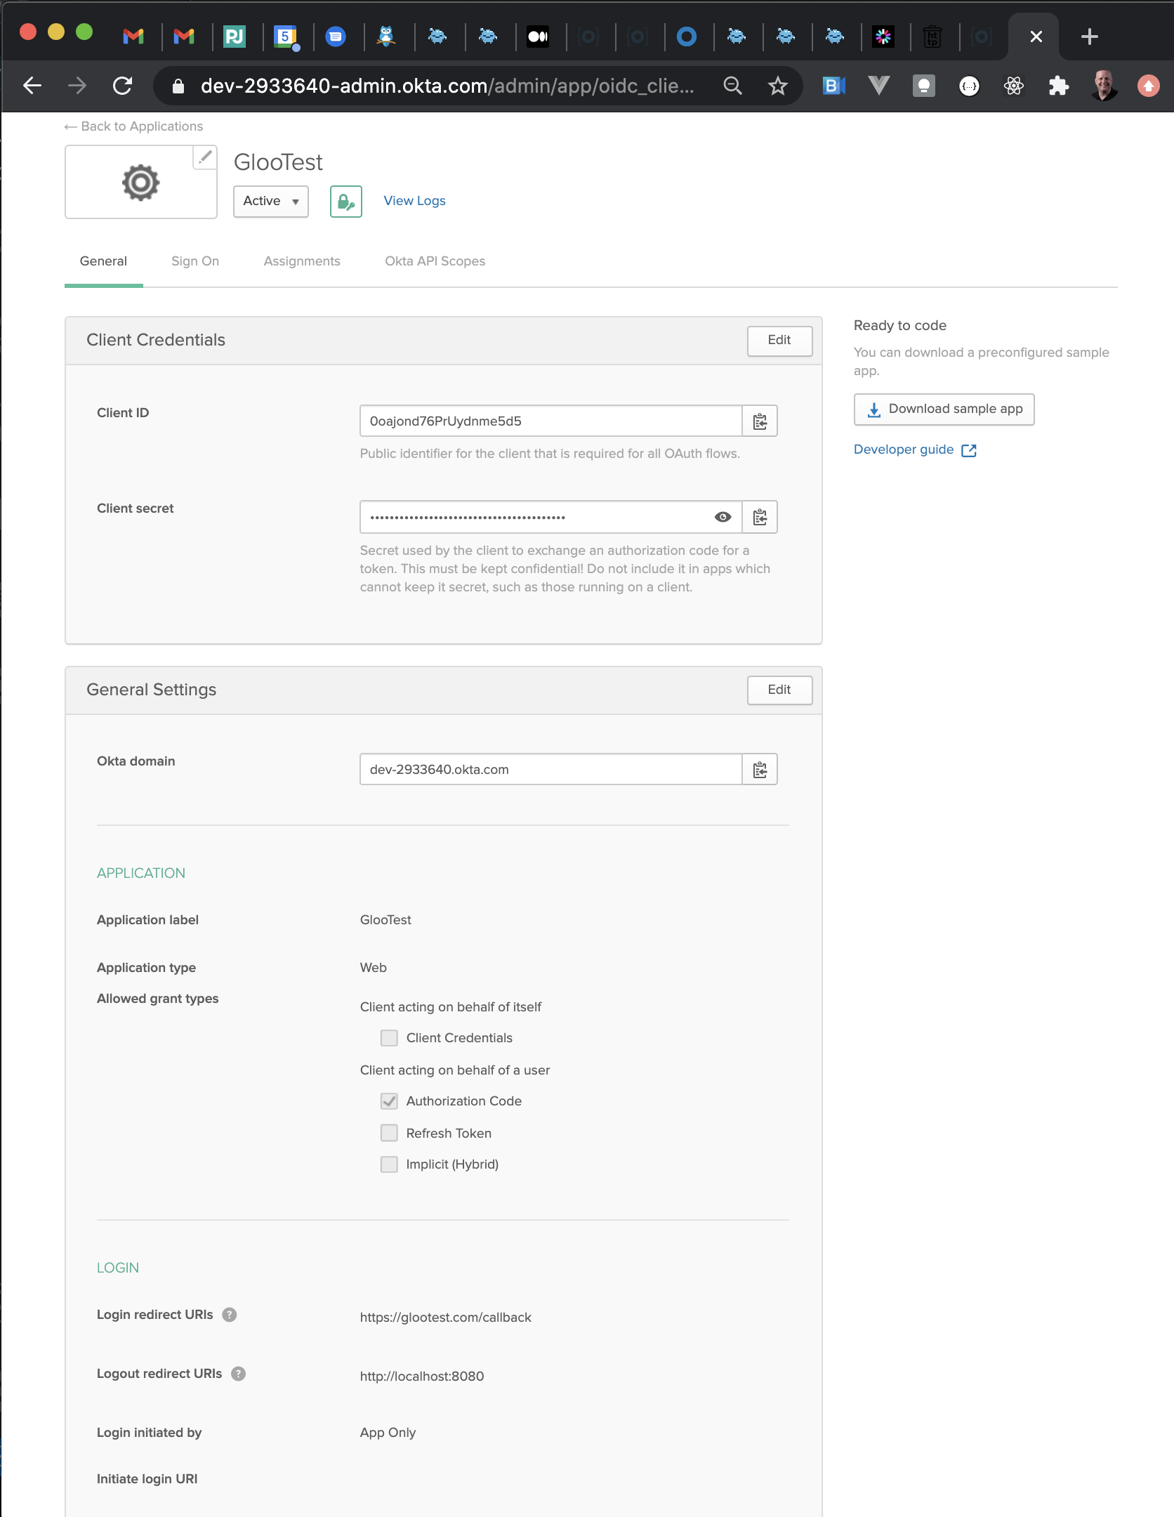Click the browser forward arrow
Screen dimensions: 1174x1517
click(x=77, y=86)
